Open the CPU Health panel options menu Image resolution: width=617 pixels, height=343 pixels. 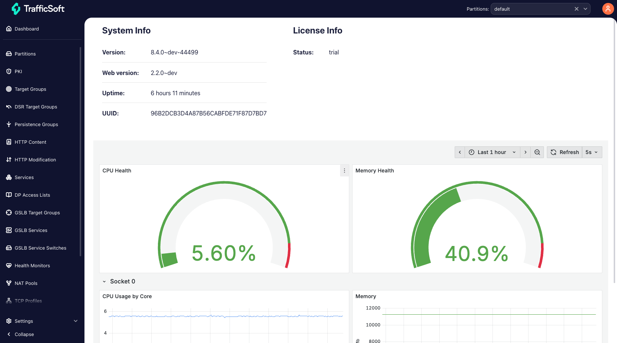[x=344, y=171]
